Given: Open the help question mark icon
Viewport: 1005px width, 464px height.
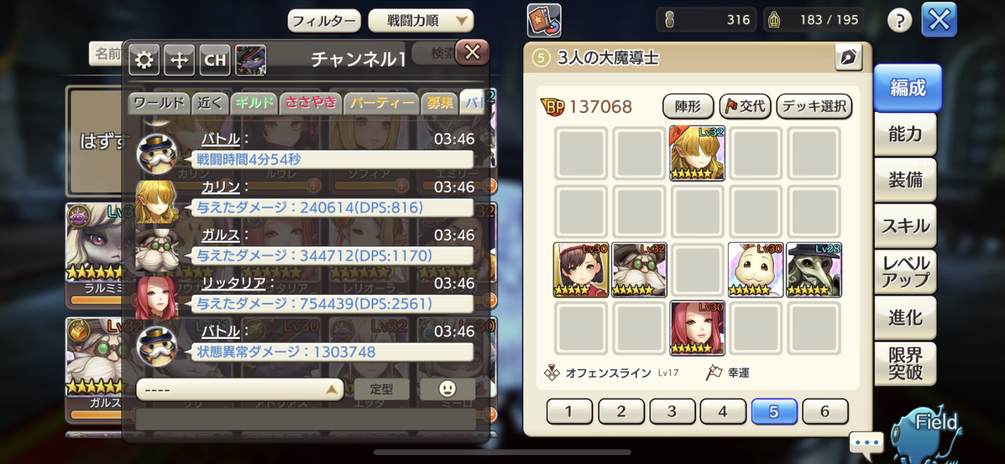Looking at the screenshot, I should tap(900, 21).
